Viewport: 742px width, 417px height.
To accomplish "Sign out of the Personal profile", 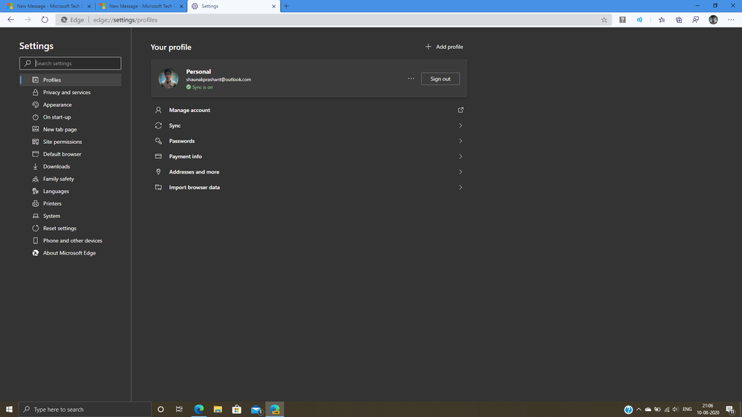I will point(440,79).
